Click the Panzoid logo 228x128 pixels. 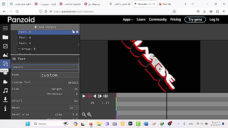[21, 19]
